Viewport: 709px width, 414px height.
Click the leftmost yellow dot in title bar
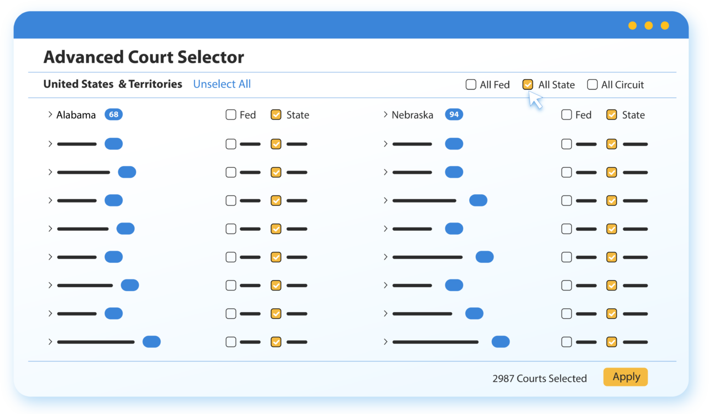[632, 25]
